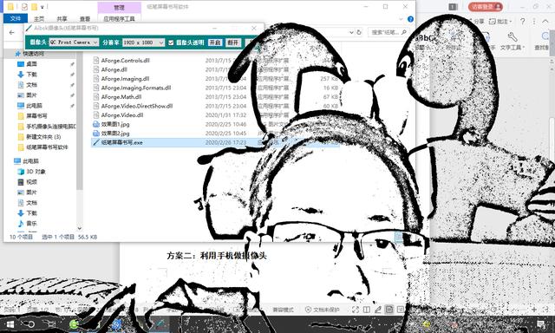The width and height of the screenshot is (555, 333).
Task: Select the file AForge.Imaging.dll
Action: tap(125, 79)
